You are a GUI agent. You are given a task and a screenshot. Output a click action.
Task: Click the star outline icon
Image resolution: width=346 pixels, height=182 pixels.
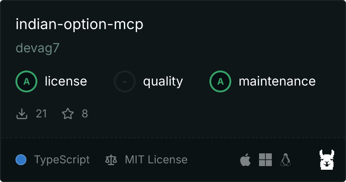coord(68,114)
